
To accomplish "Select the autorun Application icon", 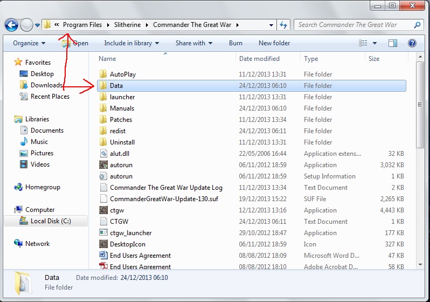I will 103,164.
